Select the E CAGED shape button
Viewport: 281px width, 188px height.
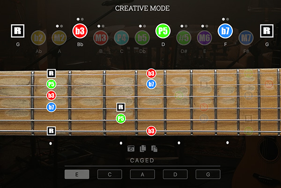[x=77, y=174]
